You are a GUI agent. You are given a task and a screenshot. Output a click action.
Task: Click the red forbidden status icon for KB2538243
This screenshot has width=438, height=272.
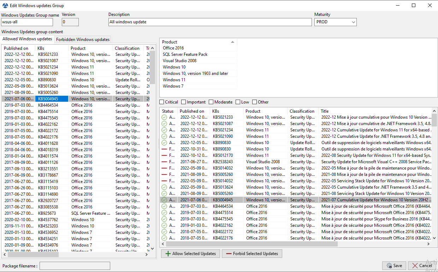[x=164, y=162]
